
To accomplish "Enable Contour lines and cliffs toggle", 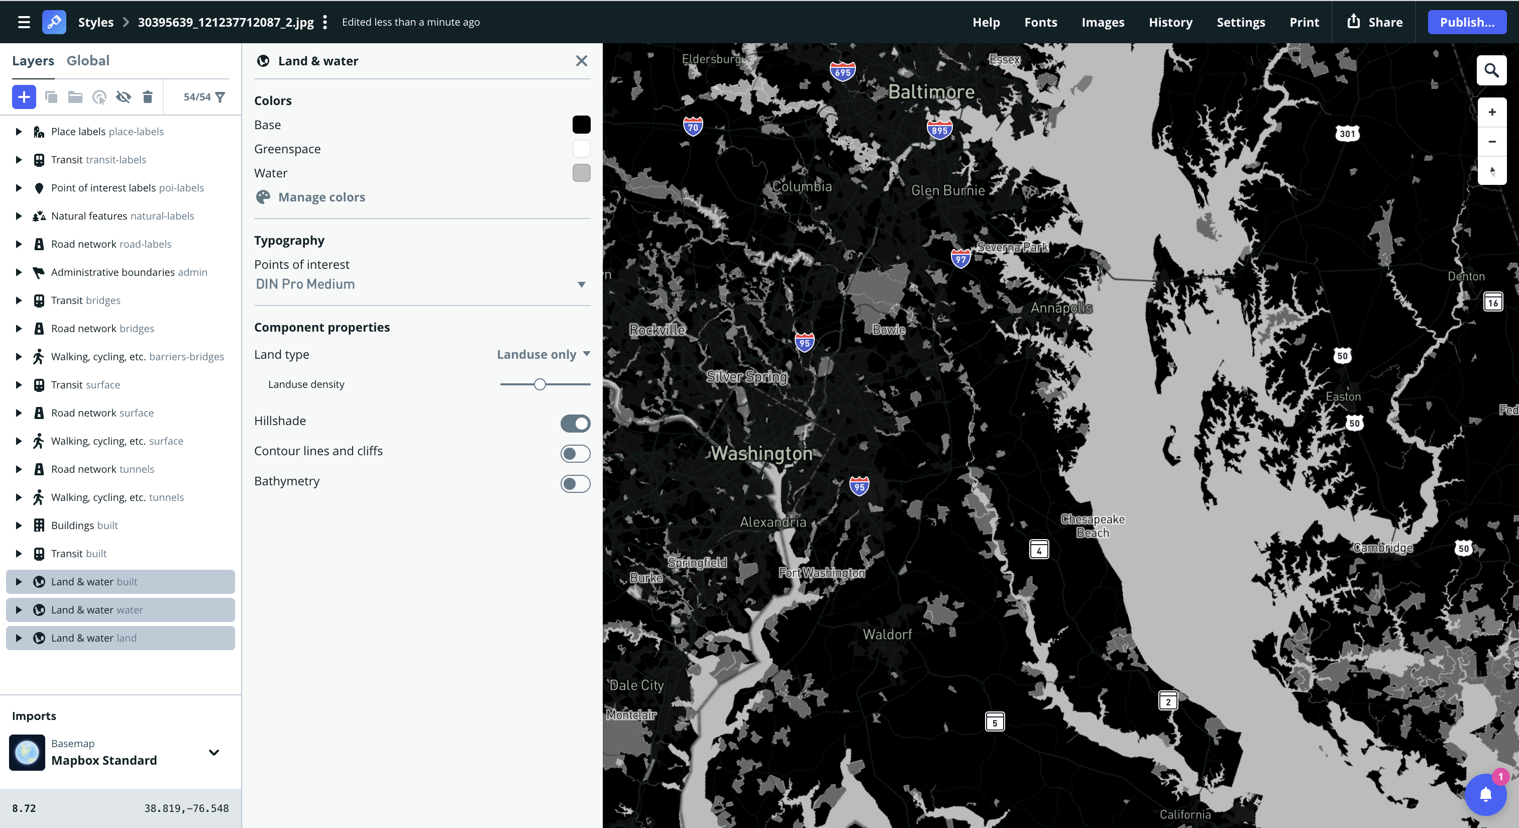I will click(x=575, y=453).
